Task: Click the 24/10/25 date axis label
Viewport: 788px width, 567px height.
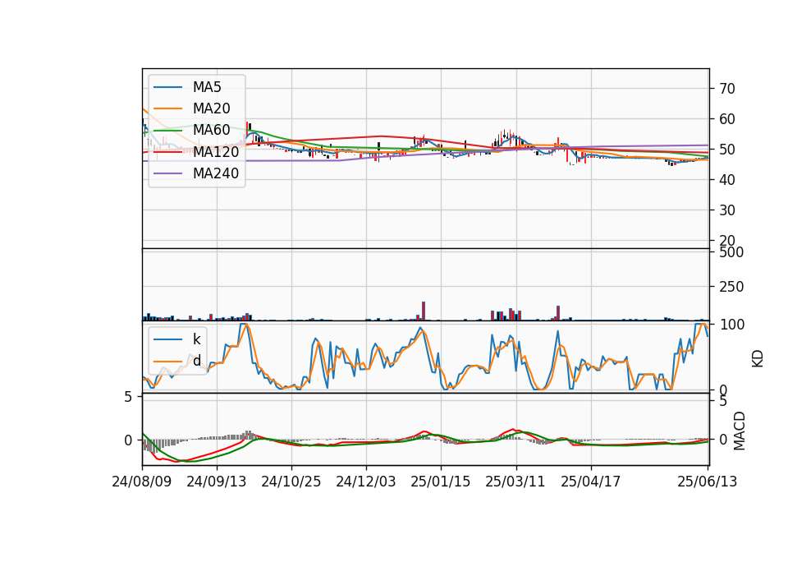Action: point(291,482)
